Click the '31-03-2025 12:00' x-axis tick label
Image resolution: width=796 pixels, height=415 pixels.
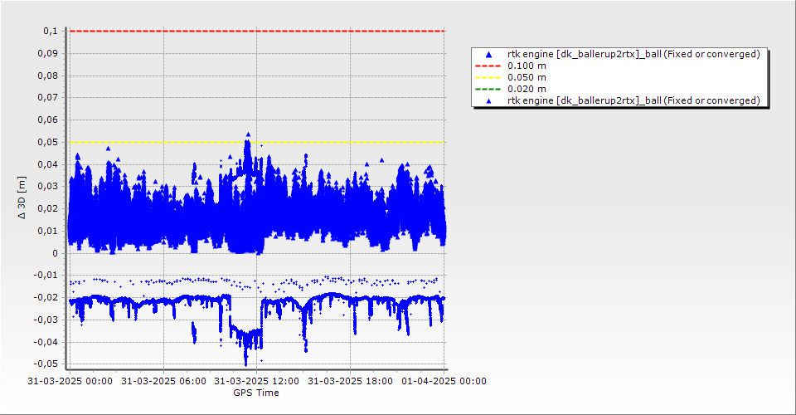(x=256, y=381)
